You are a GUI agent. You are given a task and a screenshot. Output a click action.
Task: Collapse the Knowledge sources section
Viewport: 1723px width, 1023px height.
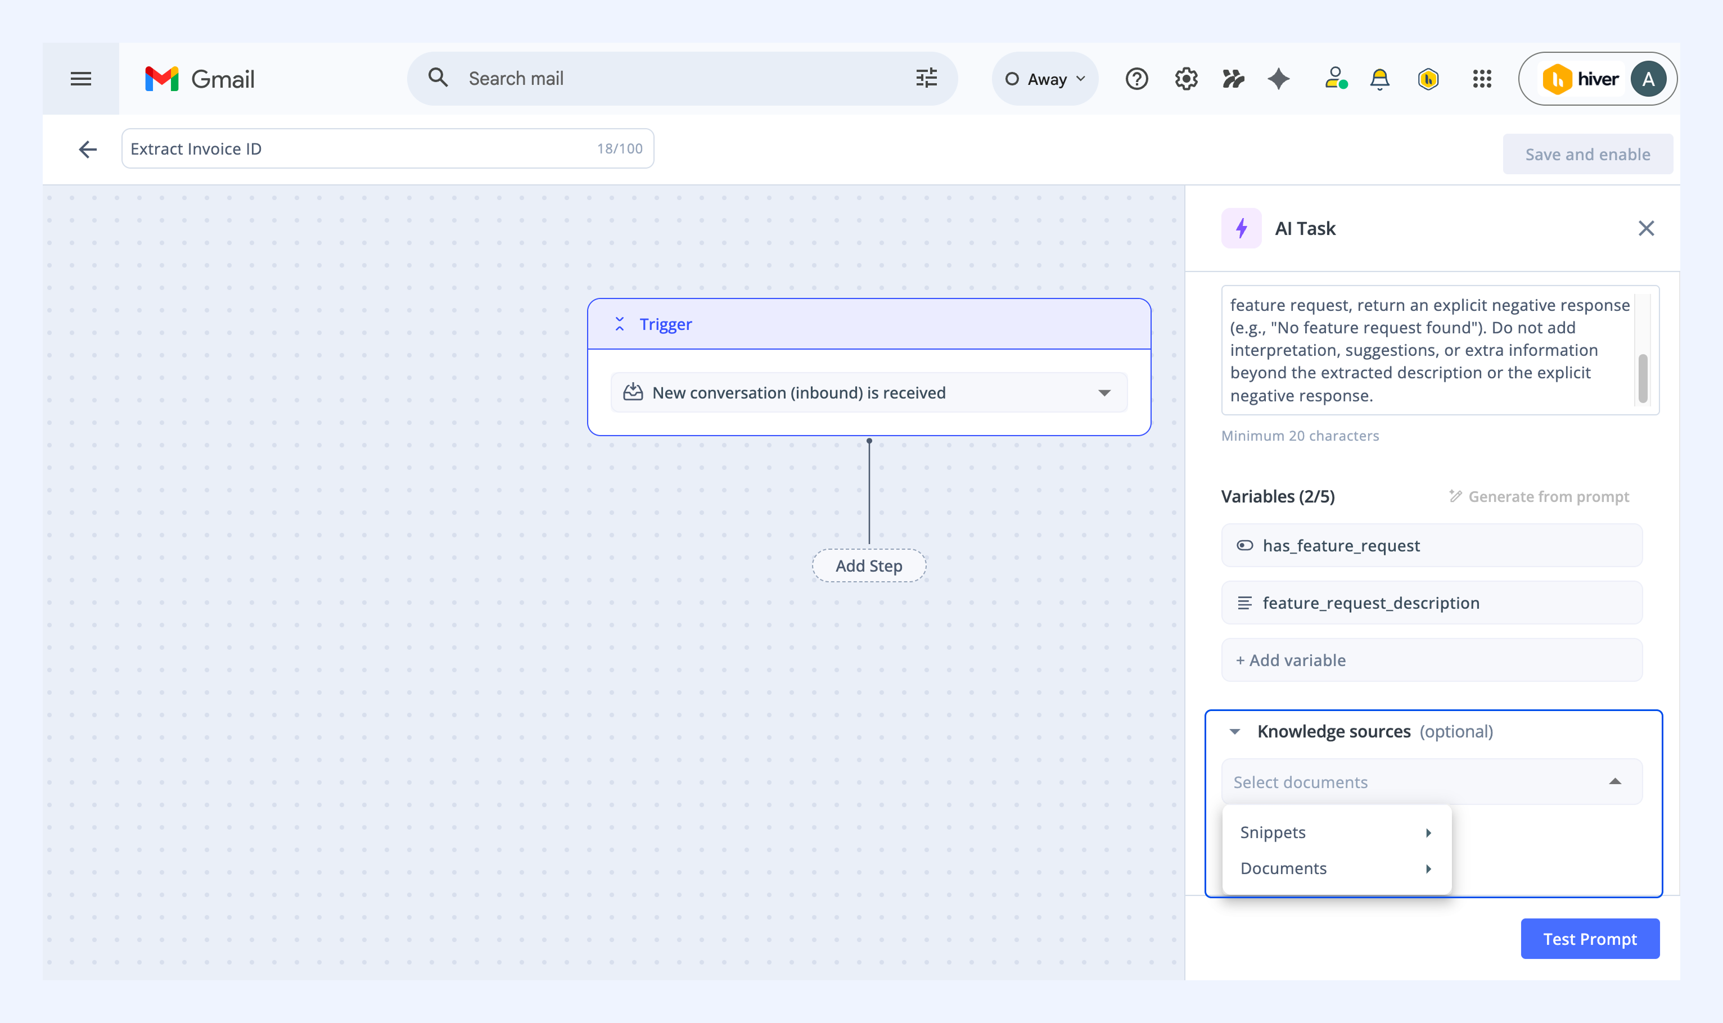(x=1234, y=731)
